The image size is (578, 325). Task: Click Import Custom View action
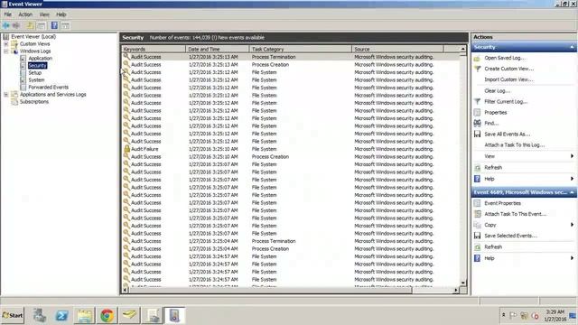tap(508, 79)
